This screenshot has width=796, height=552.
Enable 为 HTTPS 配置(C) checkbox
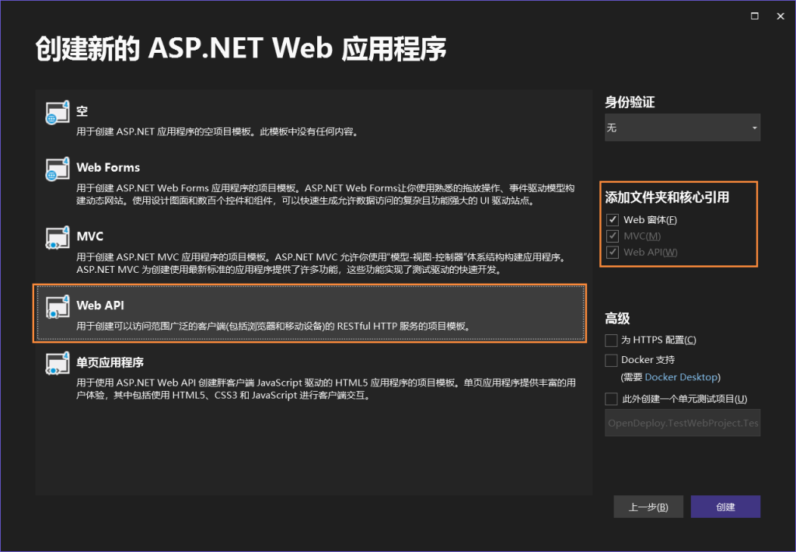[611, 340]
